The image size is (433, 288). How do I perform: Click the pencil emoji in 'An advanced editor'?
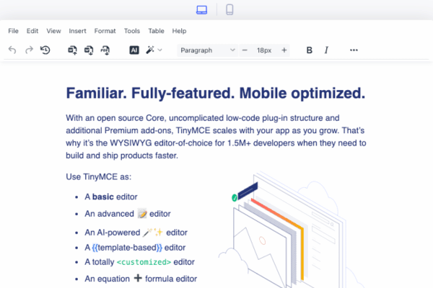[x=142, y=214]
